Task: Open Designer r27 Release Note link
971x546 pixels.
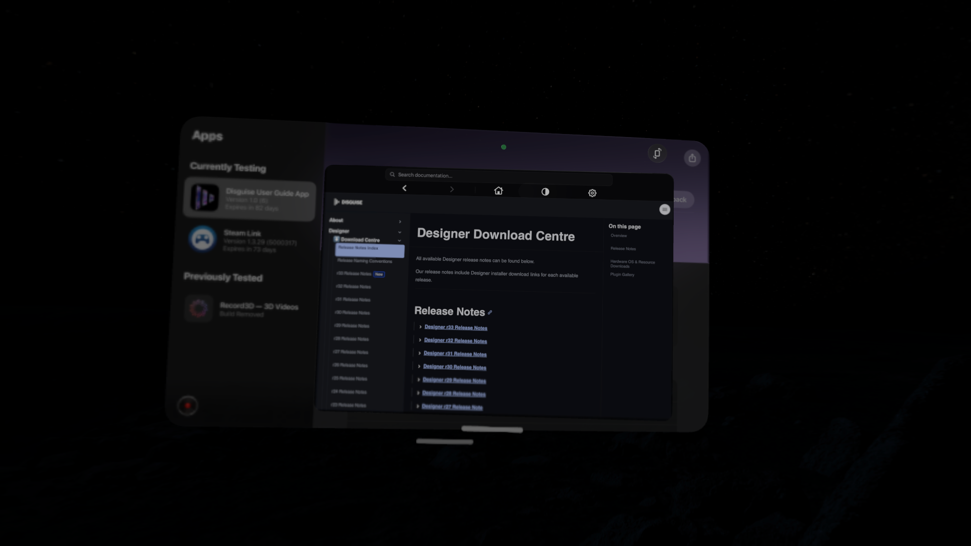Action: (x=452, y=406)
